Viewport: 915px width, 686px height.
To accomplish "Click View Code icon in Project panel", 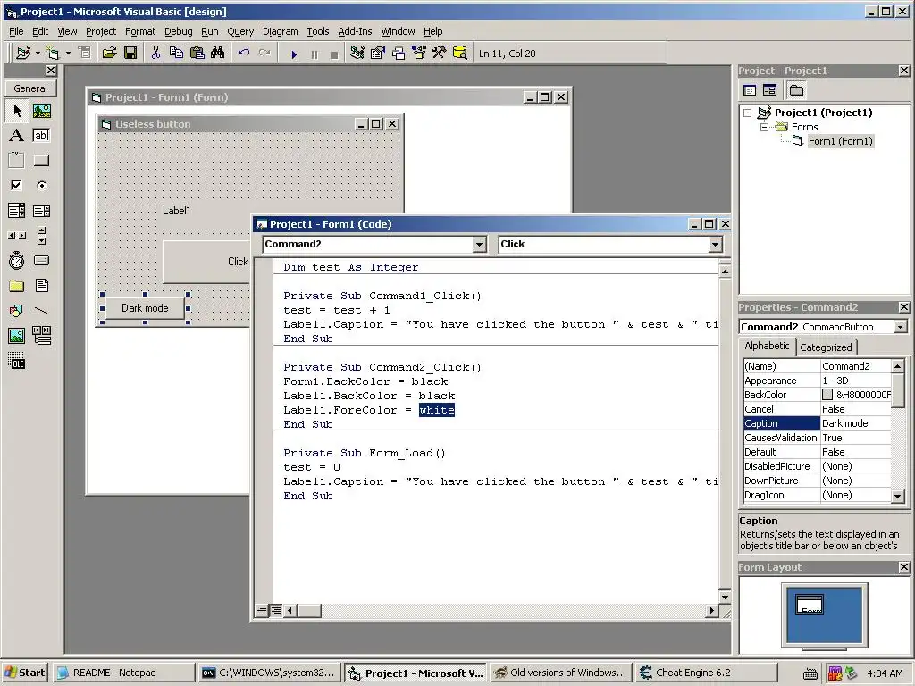I will (x=750, y=90).
